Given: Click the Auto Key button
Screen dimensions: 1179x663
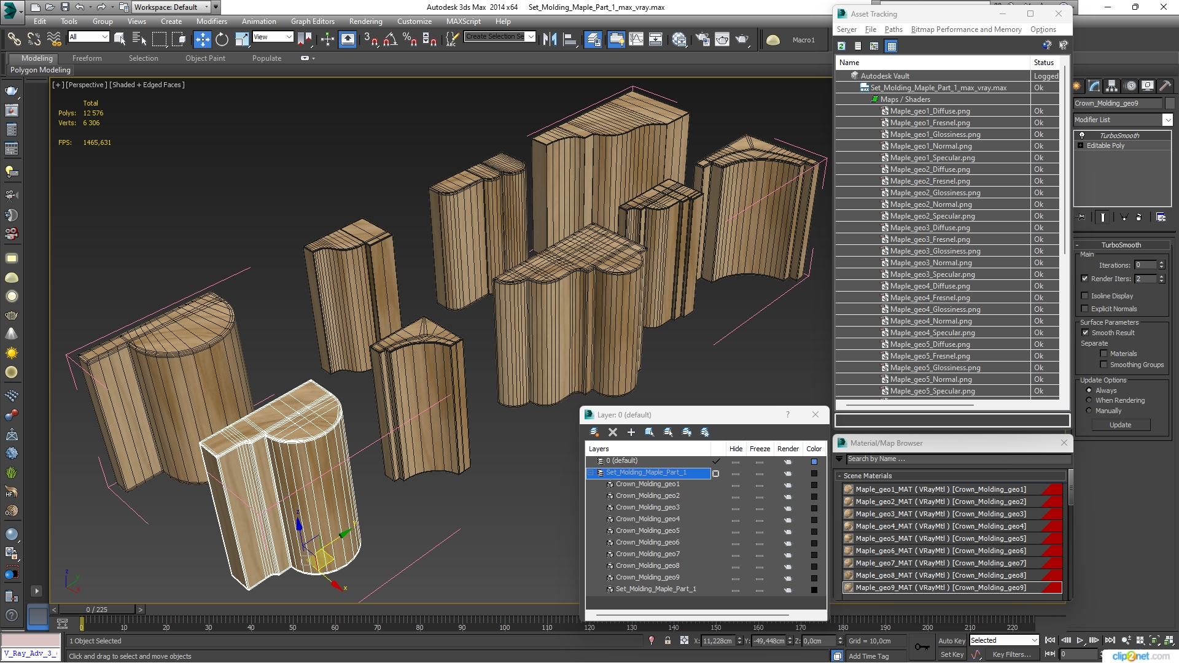Looking at the screenshot, I should (x=952, y=641).
